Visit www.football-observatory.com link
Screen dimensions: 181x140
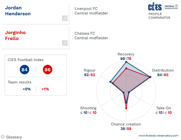coord(158,136)
